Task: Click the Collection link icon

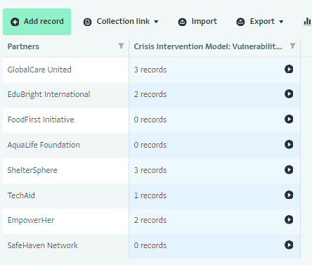Action: 87,22
